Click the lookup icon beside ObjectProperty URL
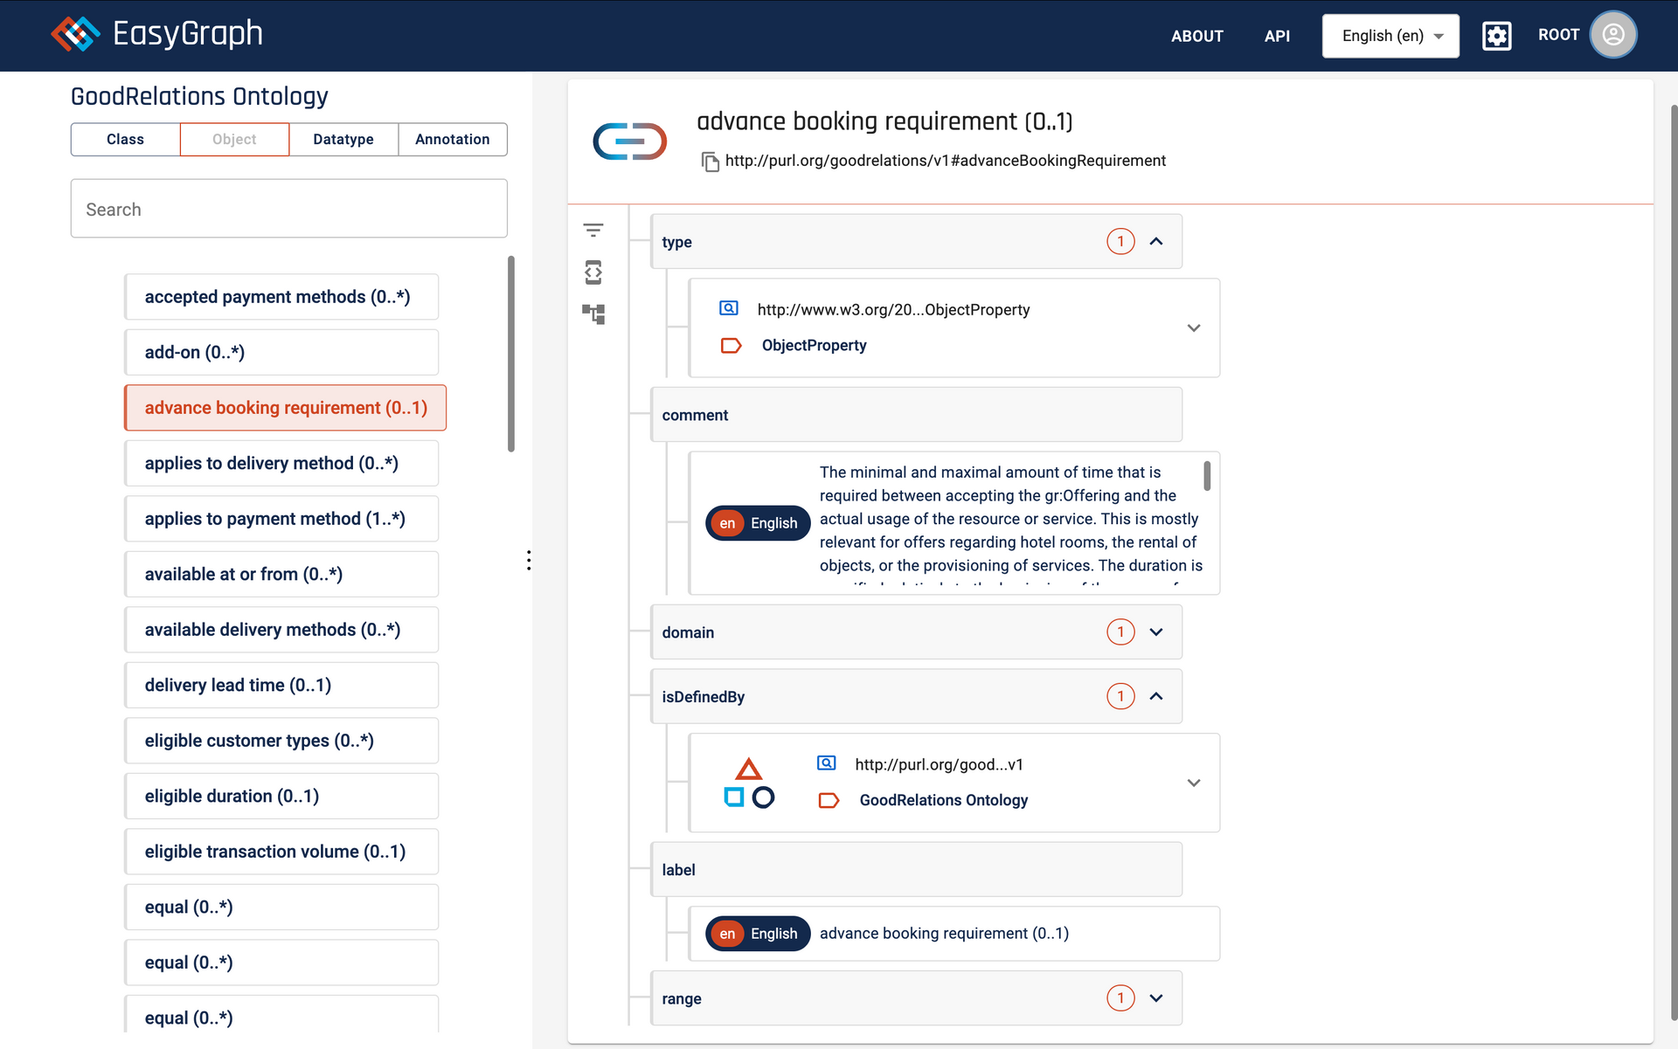Viewport: 1678px width, 1049px height. (x=729, y=308)
